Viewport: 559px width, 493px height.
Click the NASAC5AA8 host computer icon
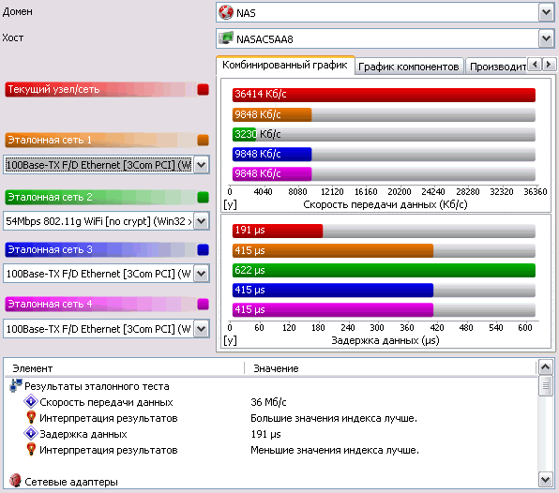(x=226, y=38)
